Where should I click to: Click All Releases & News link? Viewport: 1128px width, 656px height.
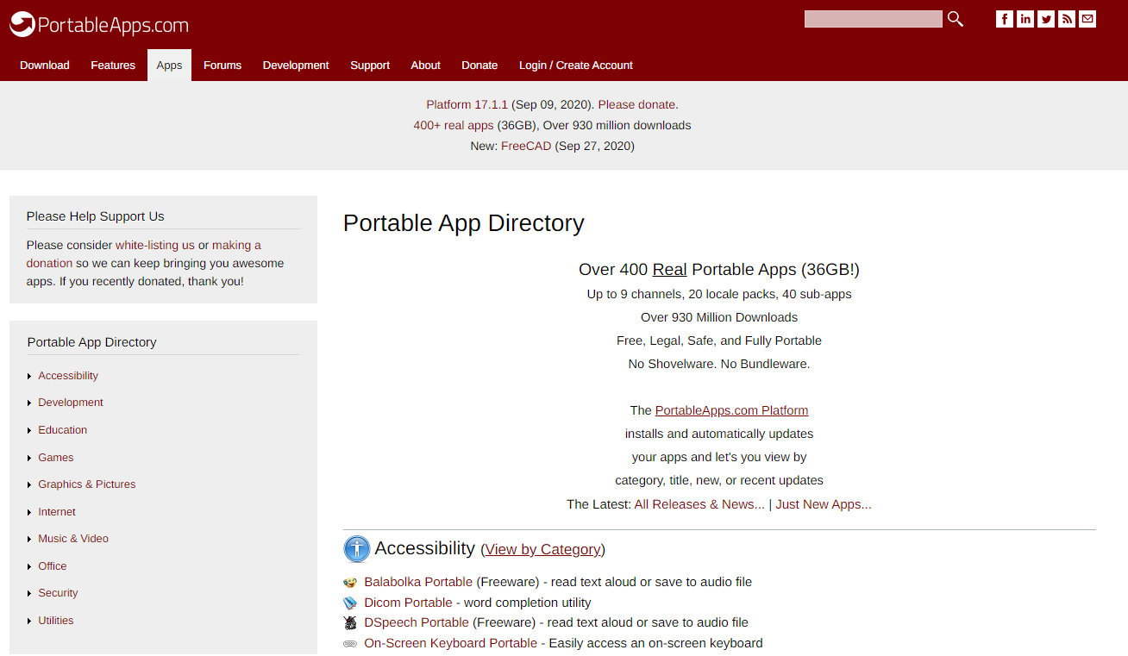699,504
